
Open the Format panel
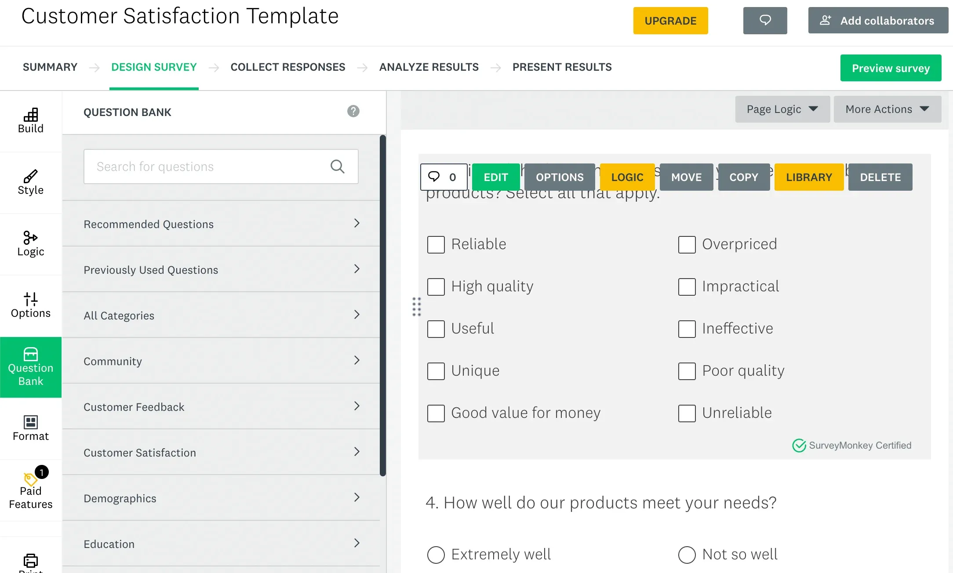click(x=30, y=428)
